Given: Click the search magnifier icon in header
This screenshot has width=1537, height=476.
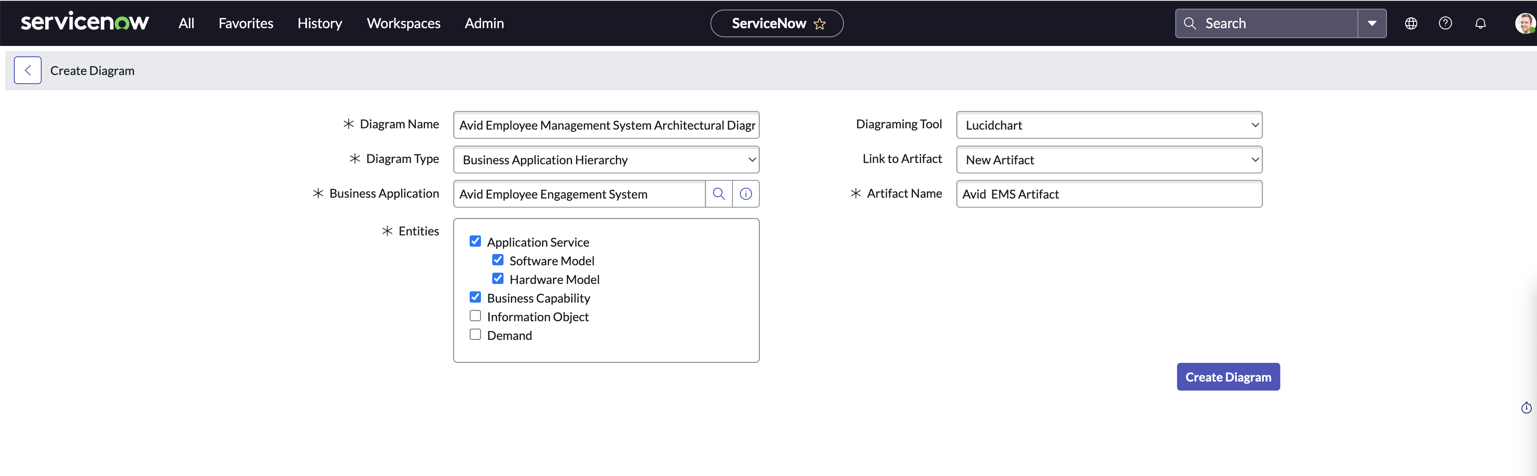Looking at the screenshot, I should pos(1190,23).
